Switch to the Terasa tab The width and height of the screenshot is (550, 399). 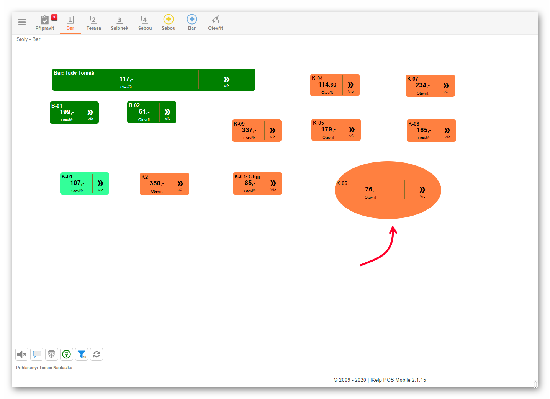pos(94,23)
